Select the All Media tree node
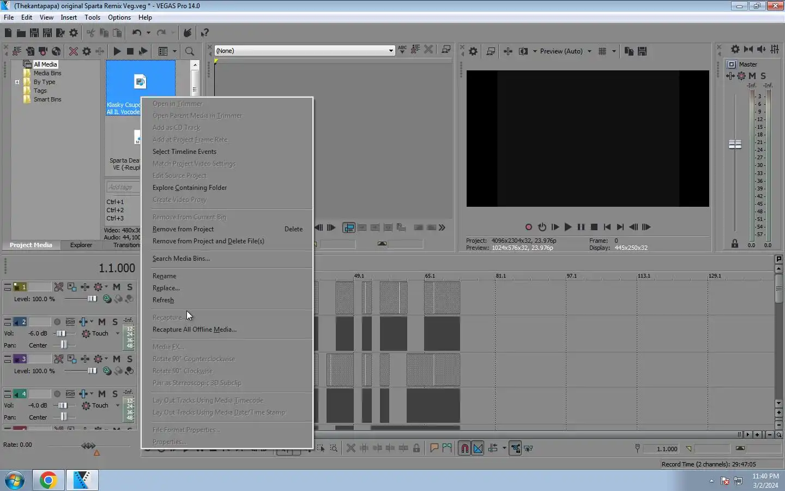The image size is (785, 491). click(45, 64)
